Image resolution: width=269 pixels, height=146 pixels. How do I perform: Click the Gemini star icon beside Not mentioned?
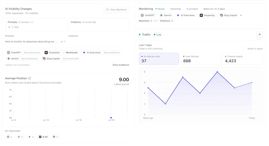coord(8,58)
